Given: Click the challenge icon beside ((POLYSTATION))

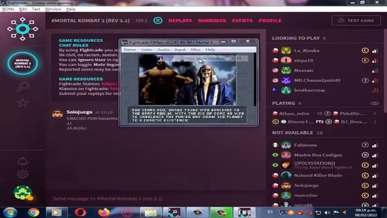Looking at the screenshot, I should pos(365,165).
